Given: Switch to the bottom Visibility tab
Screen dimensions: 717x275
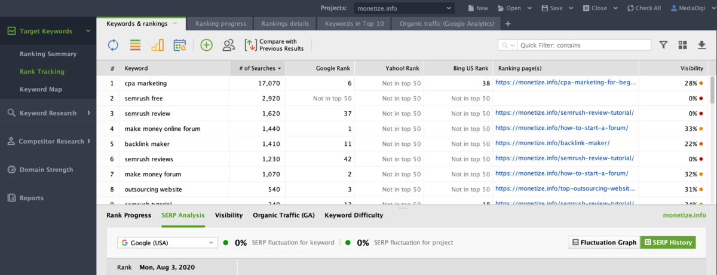Looking at the screenshot, I should (229, 215).
